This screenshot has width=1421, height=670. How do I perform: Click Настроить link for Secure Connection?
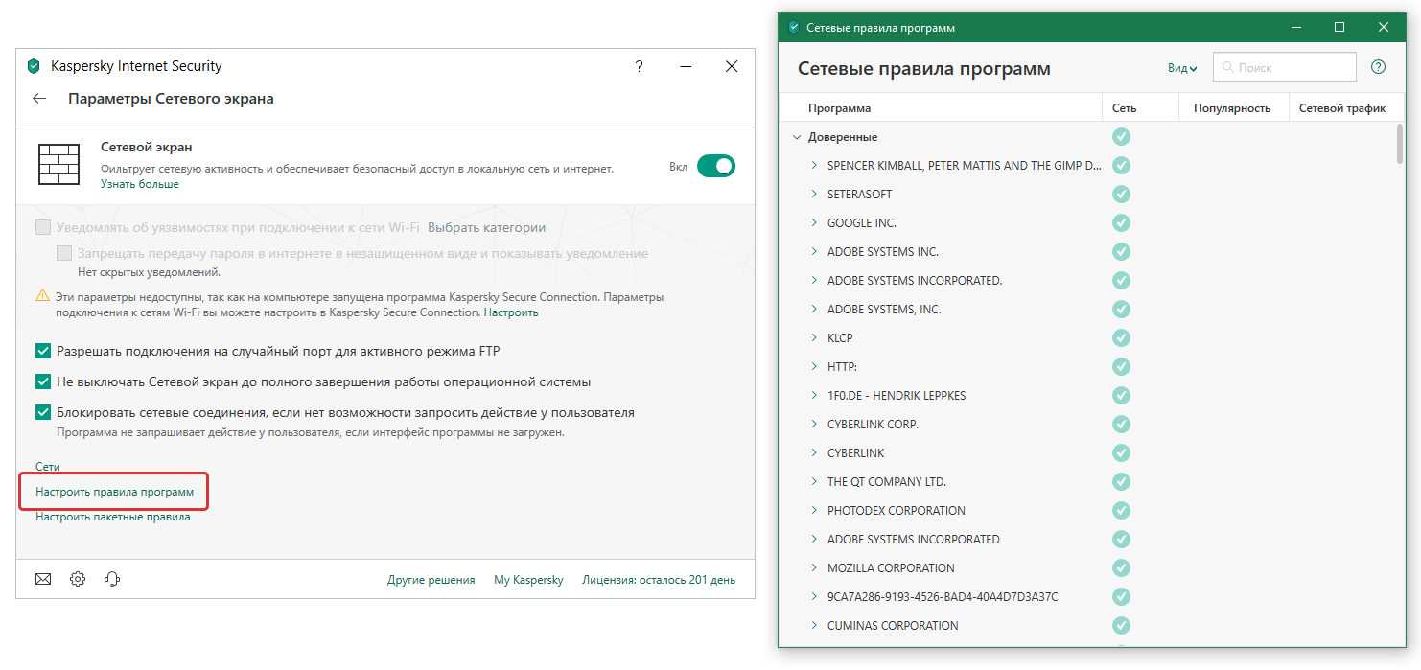511,312
